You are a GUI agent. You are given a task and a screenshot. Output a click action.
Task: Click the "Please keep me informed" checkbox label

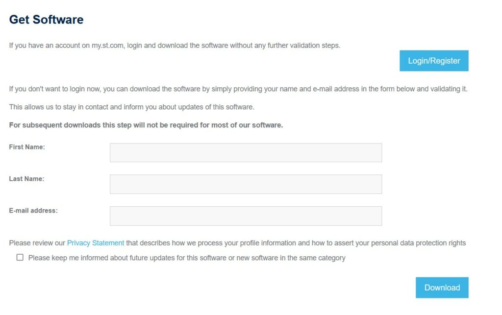point(187,258)
